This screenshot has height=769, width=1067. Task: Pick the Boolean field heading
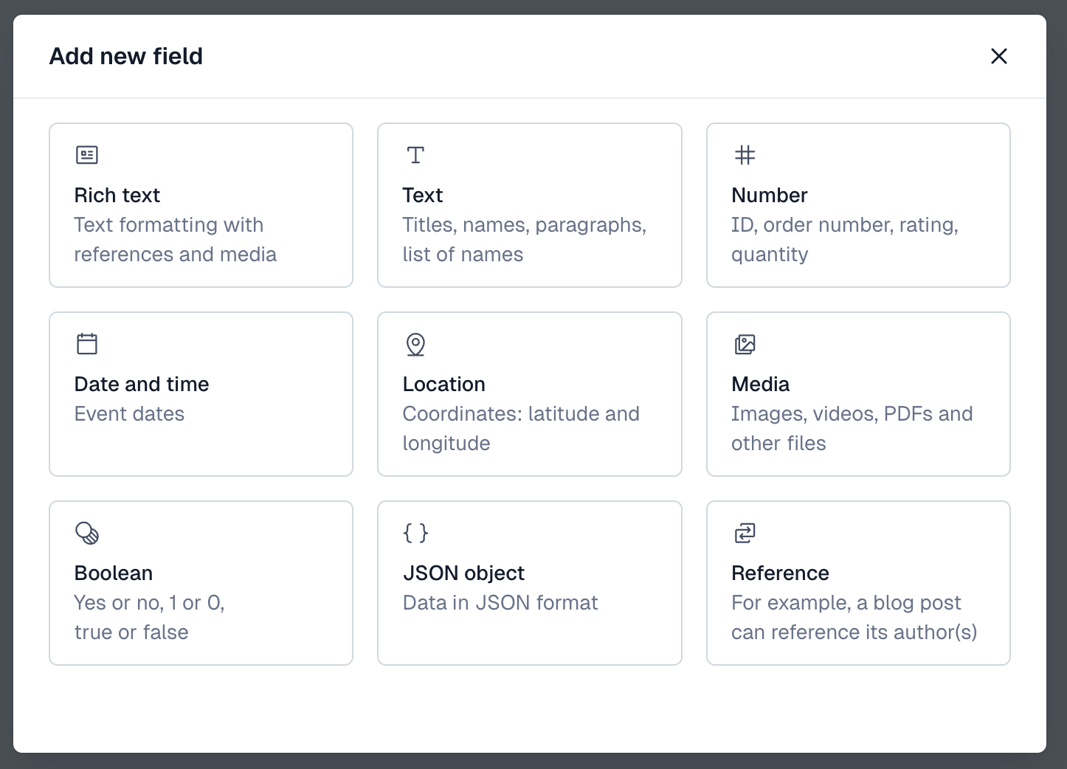(114, 573)
